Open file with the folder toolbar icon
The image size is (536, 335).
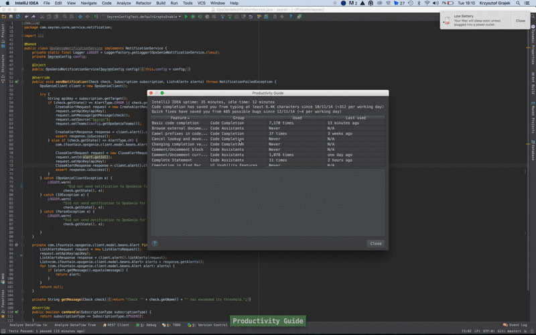(3, 16)
